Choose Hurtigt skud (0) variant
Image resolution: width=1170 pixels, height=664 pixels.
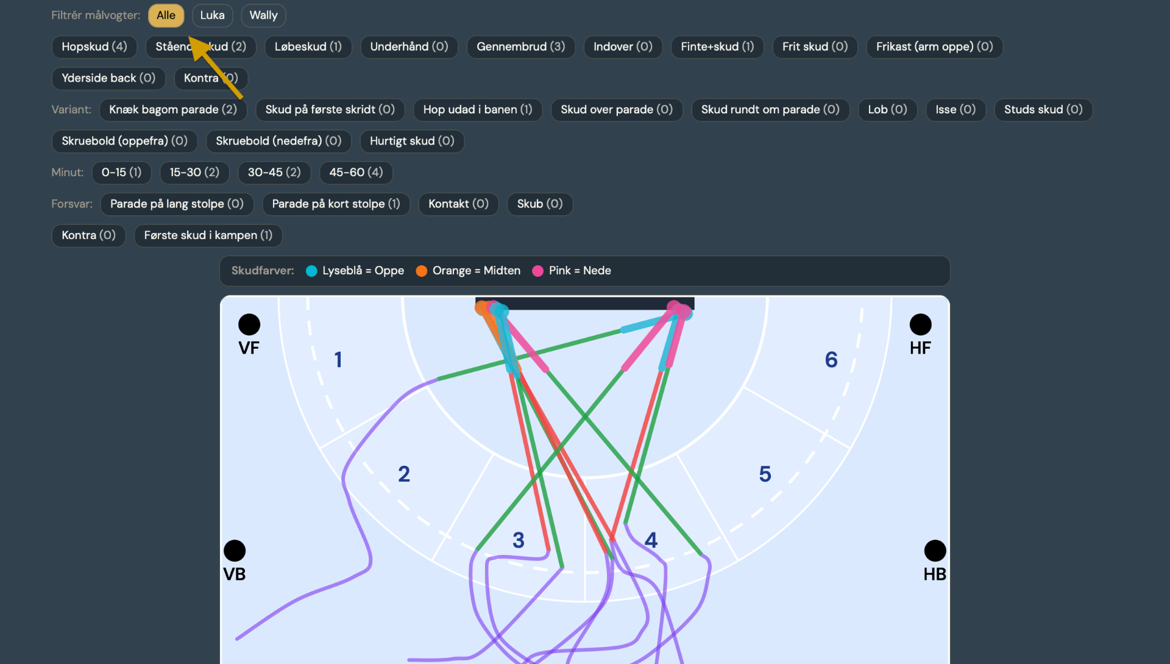412,141
